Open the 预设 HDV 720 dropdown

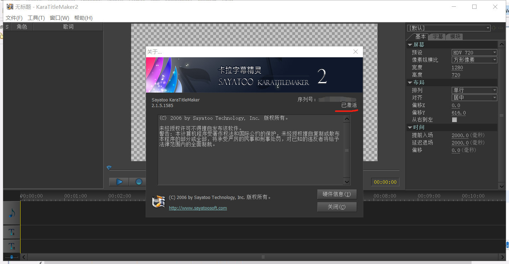pos(474,52)
